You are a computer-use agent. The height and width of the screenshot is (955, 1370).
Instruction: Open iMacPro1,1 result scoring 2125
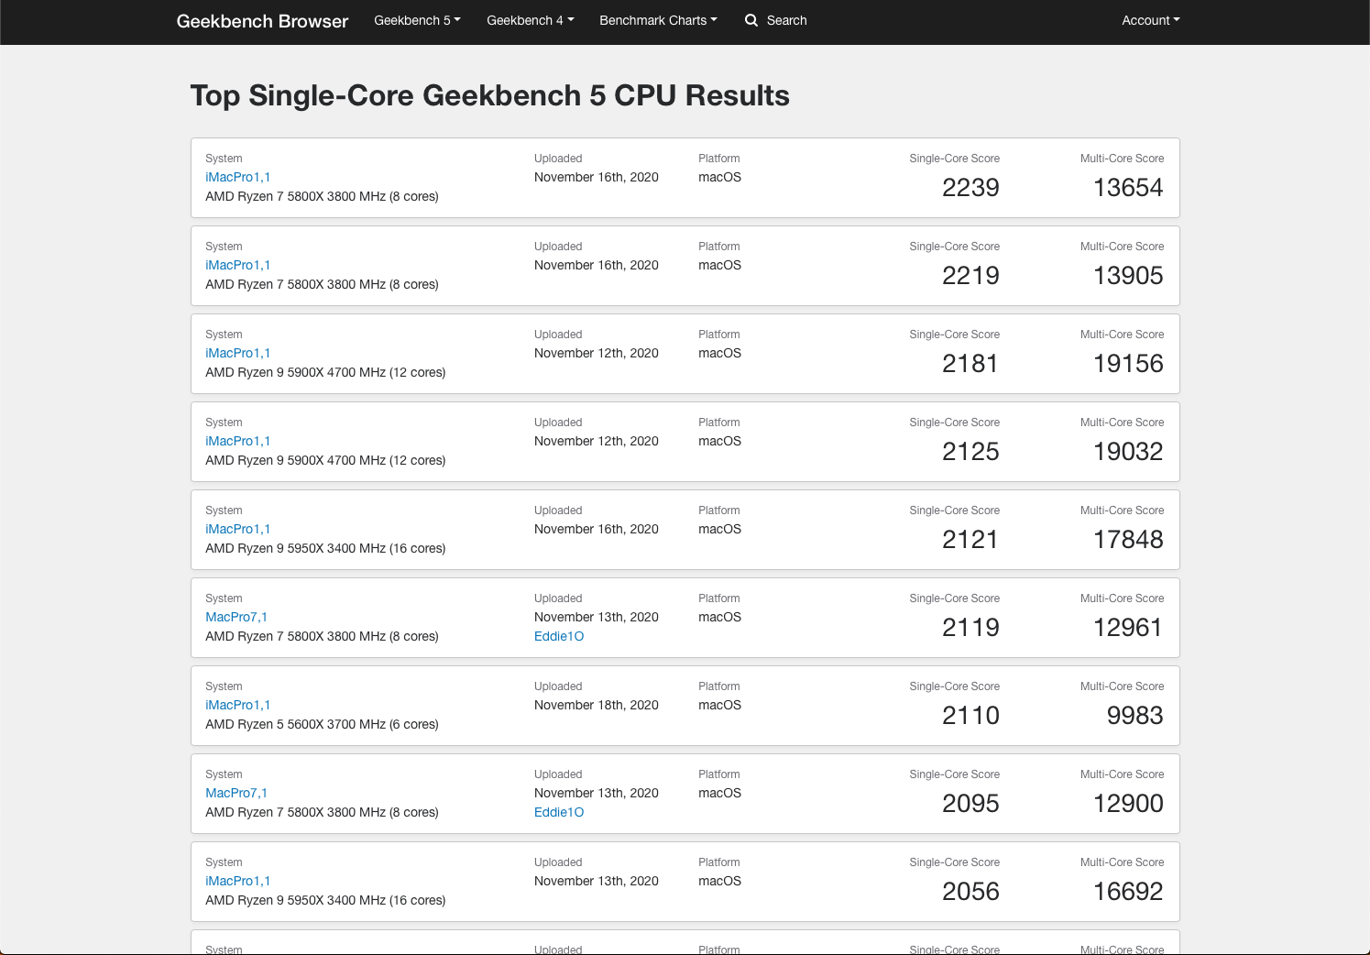[237, 441]
